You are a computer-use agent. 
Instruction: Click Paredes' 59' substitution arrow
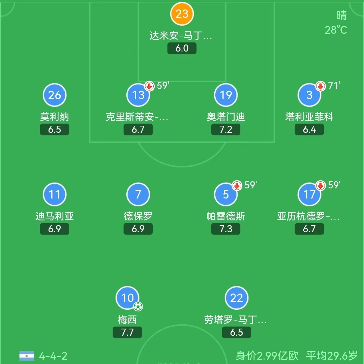click(x=237, y=185)
